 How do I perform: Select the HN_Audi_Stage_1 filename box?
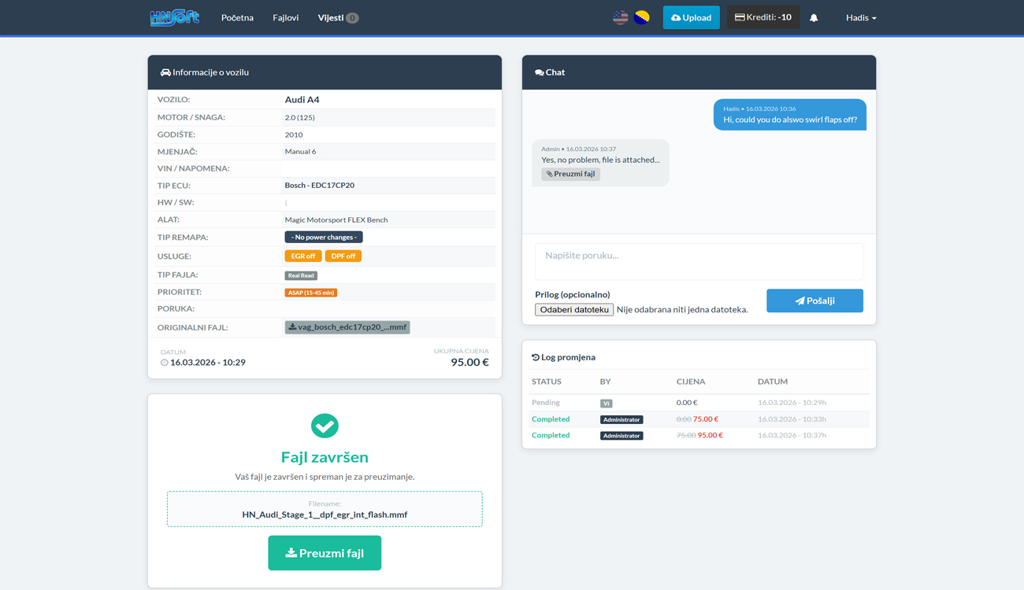tap(325, 510)
